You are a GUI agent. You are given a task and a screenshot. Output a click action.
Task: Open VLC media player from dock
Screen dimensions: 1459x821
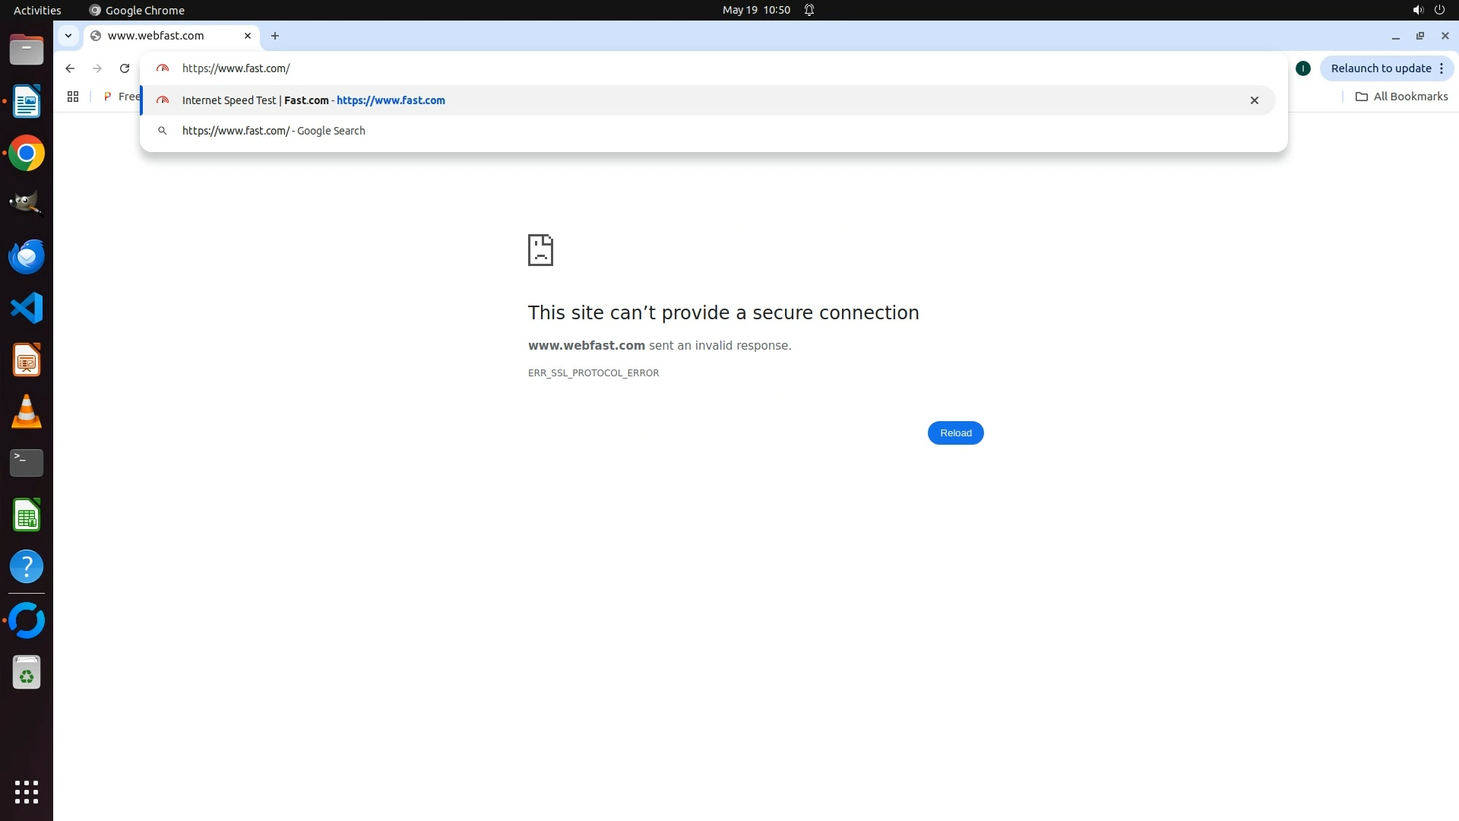(x=27, y=411)
